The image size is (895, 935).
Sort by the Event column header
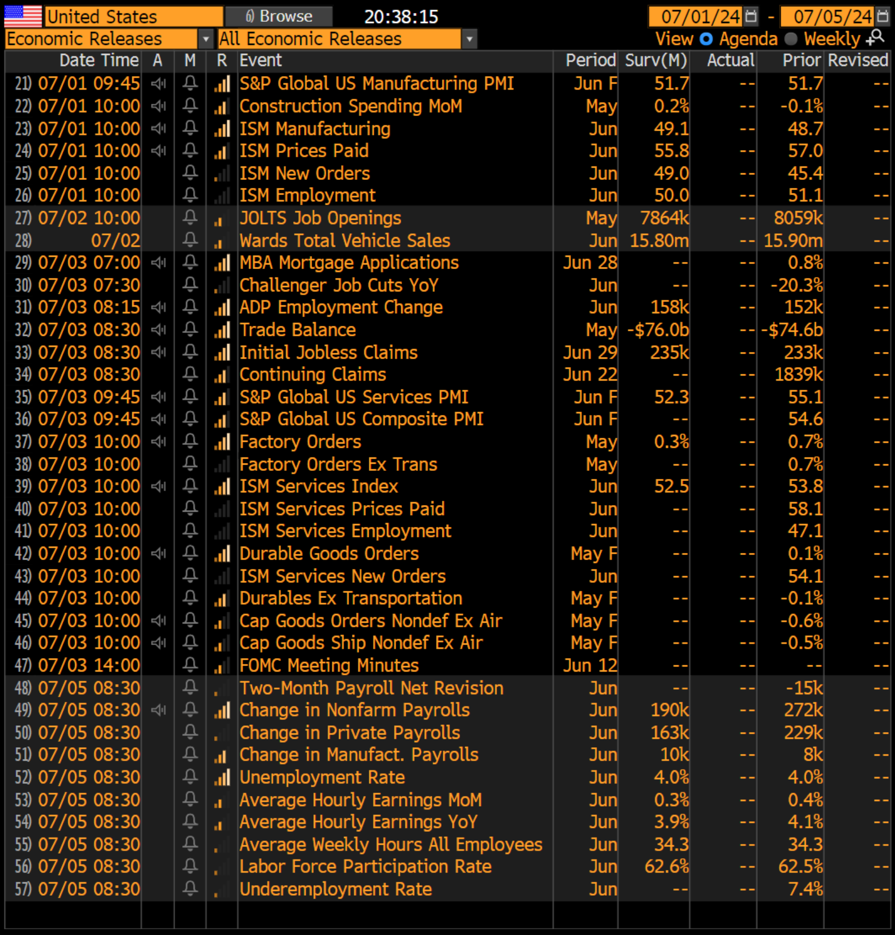(261, 60)
